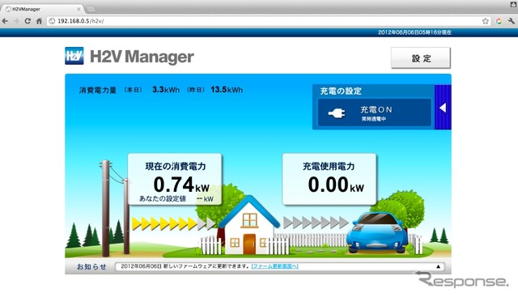Click the H2V Manager title text
518x297 pixels.
tap(142, 57)
